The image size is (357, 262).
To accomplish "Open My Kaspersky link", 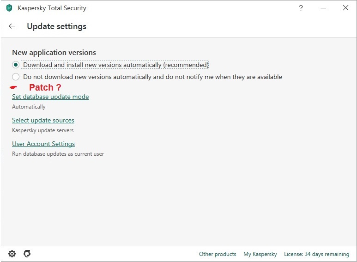I will 260,254.
